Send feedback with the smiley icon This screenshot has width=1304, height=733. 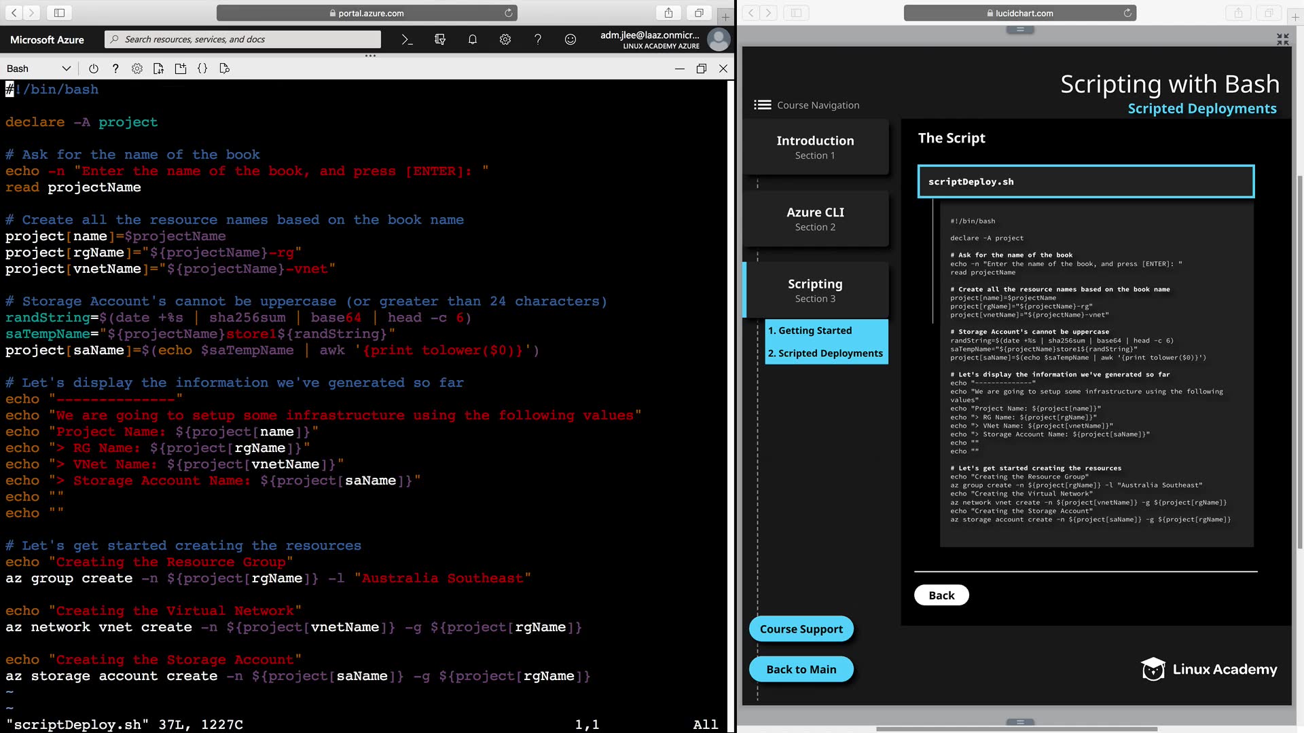[x=570, y=39]
